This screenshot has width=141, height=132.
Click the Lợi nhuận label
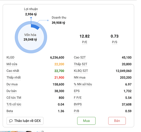tap(31, 9)
